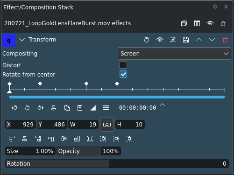Click the Y position field 486
Image resolution: width=234 pixels, height=175 pixels.
52,125
